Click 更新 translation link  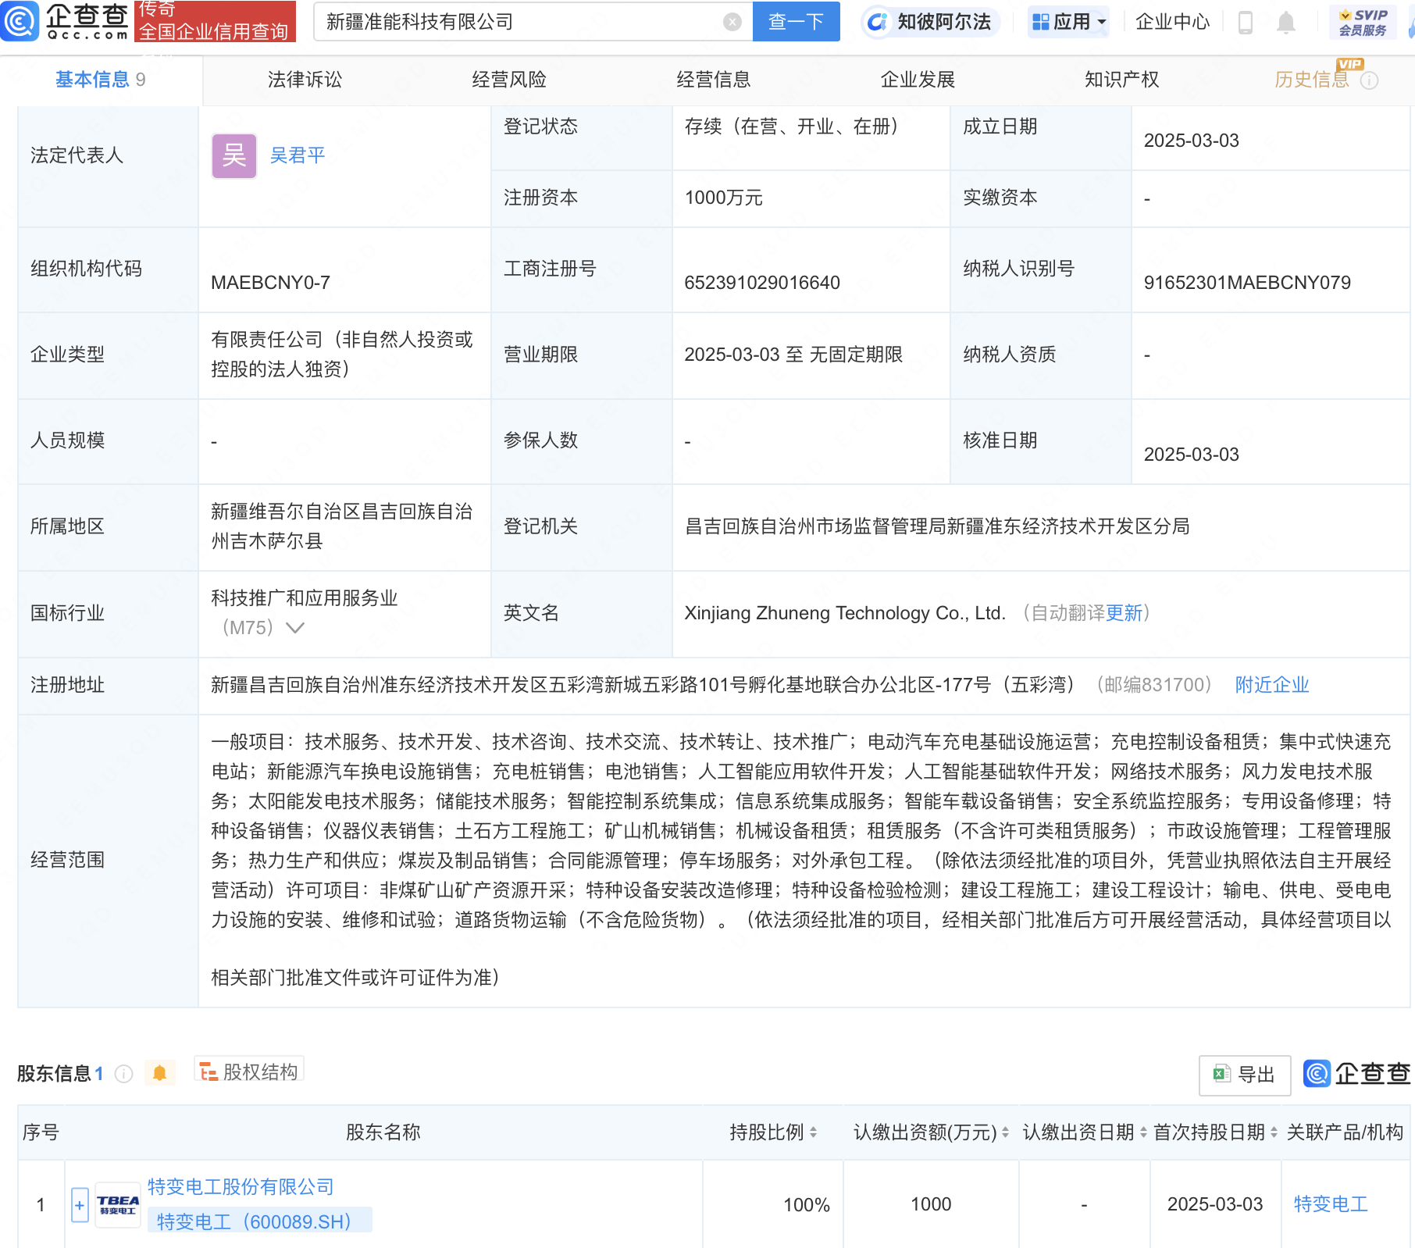tap(1124, 613)
